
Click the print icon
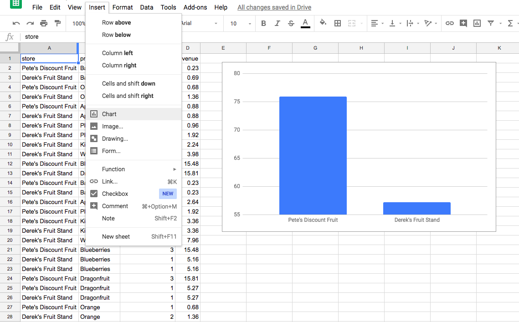tap(44, 23)
